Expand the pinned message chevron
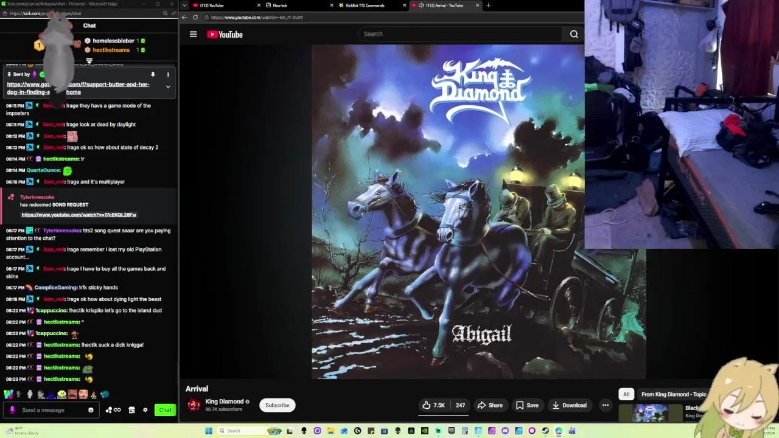Viewport: 779px width, 438px height. point(168,87)
